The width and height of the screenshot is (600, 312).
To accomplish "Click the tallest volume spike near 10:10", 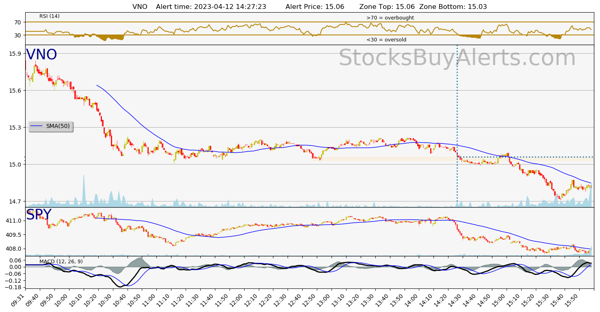I will (x=84, y=191).
